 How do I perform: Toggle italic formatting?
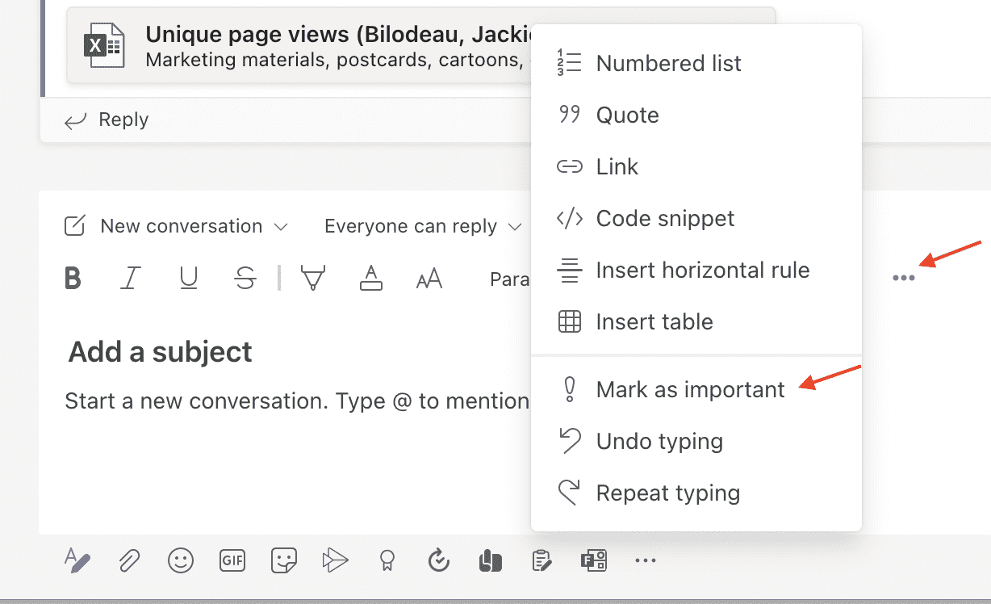tap(130, 279)
